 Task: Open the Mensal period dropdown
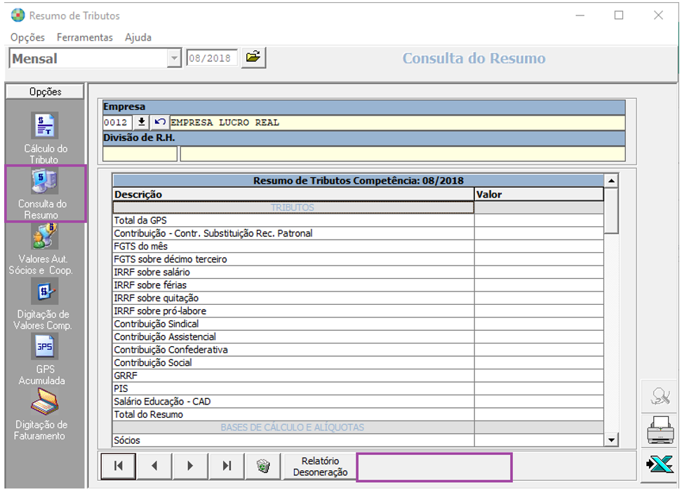click(174, 58)
